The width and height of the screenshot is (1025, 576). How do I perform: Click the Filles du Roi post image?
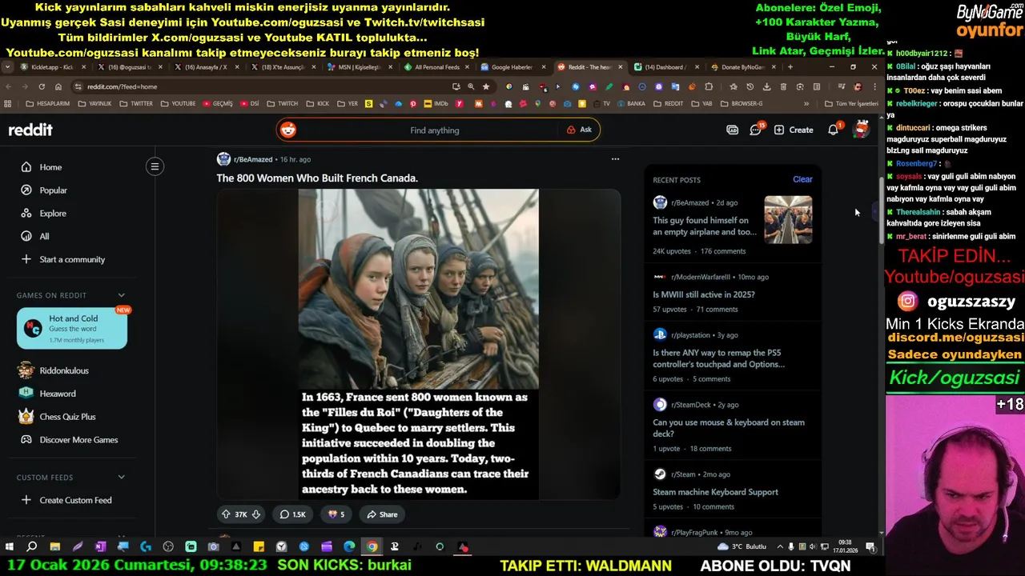tap(419, 344)
